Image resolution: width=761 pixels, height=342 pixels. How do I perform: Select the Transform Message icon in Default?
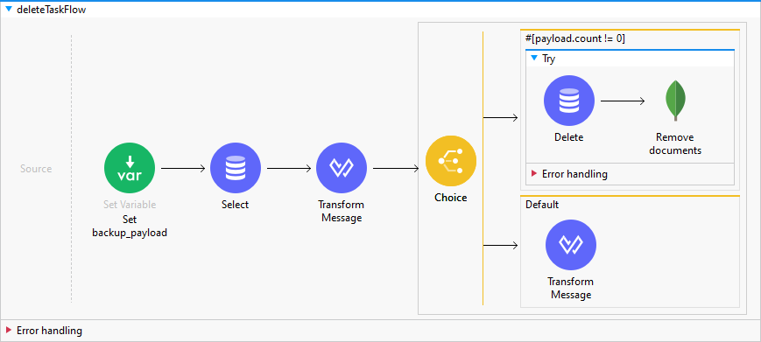click(571, 245)
